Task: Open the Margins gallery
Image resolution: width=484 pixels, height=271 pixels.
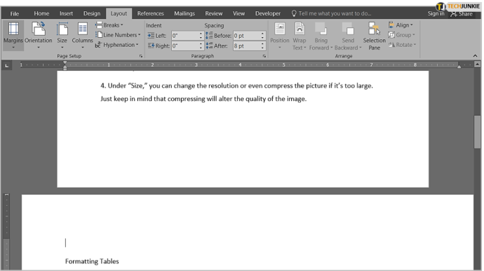Action: [13, 36]
